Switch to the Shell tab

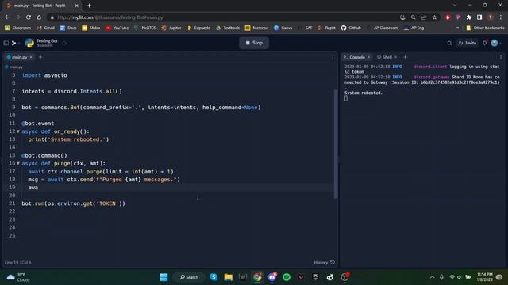[387, 57]
